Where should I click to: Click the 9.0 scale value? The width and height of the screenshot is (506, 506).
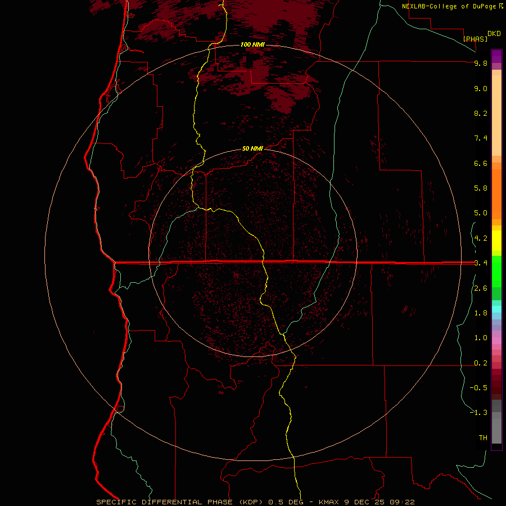click(x=481, y=88)
